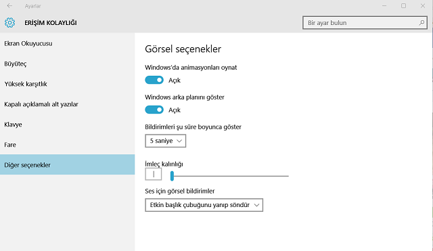Click the back arrow icon
The image size is (433, 251).
click(9, 6)
